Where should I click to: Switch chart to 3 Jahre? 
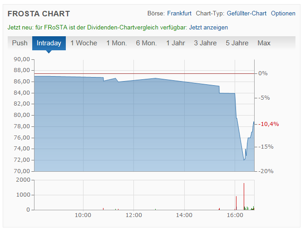[205, 43]
